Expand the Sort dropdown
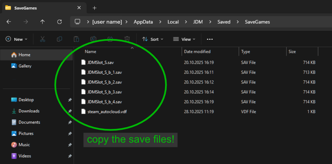Image resolution: width=332 pixels, height=164 pixels. pyautogui.click(x=153, y=39)
